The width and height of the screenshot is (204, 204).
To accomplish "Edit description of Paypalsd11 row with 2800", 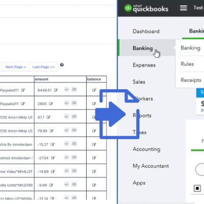I will (x=23, y=104).
